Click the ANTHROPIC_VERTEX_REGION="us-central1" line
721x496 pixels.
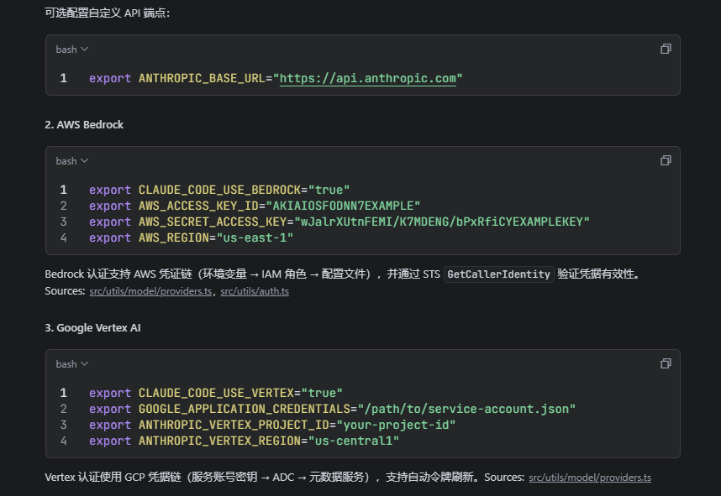click(x=245, y=441)
